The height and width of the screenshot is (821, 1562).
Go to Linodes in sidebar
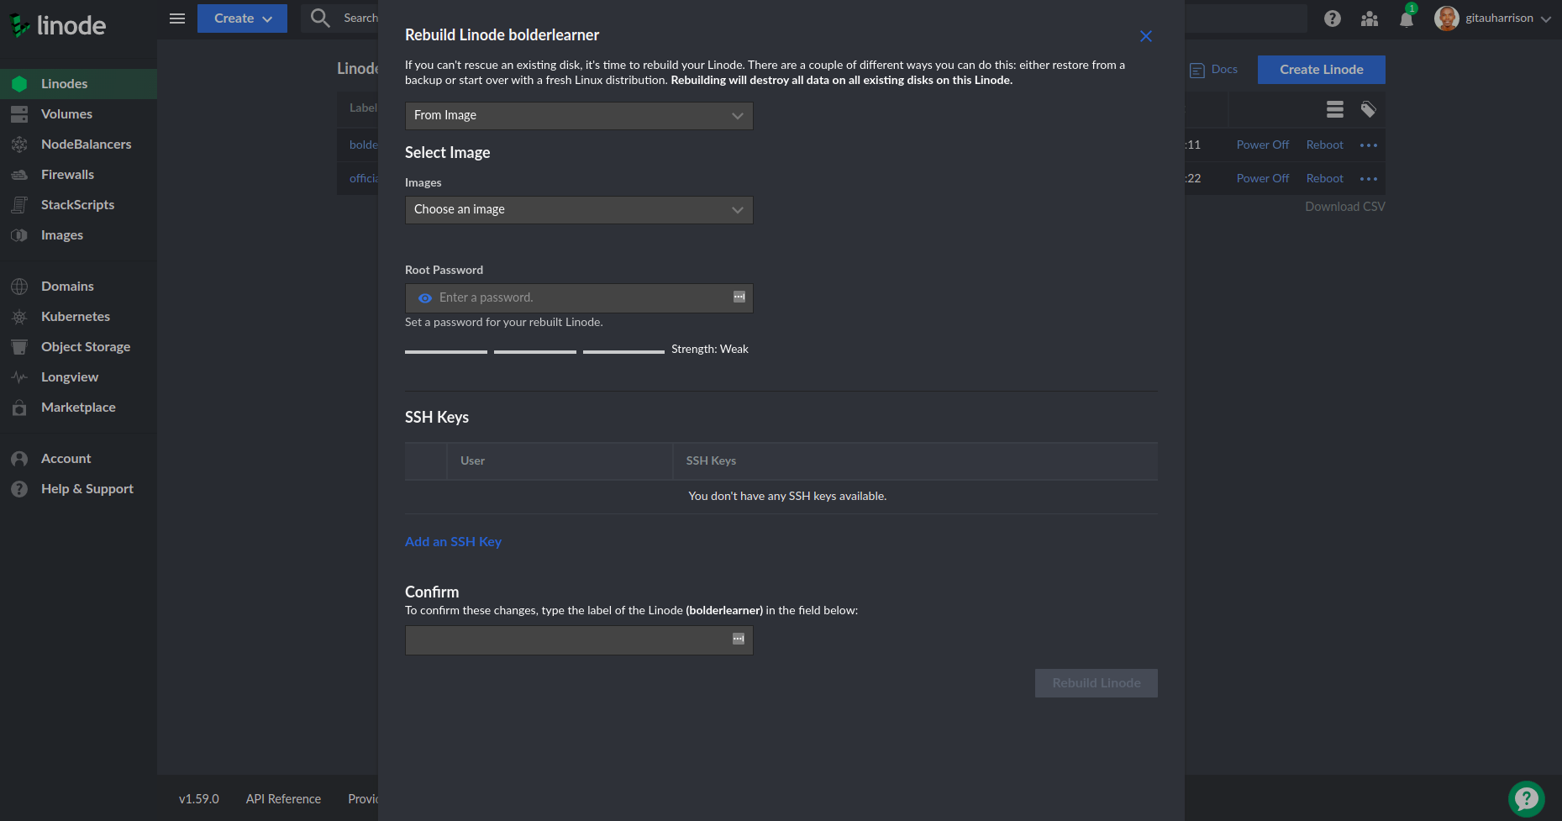(x=78, y=84)
